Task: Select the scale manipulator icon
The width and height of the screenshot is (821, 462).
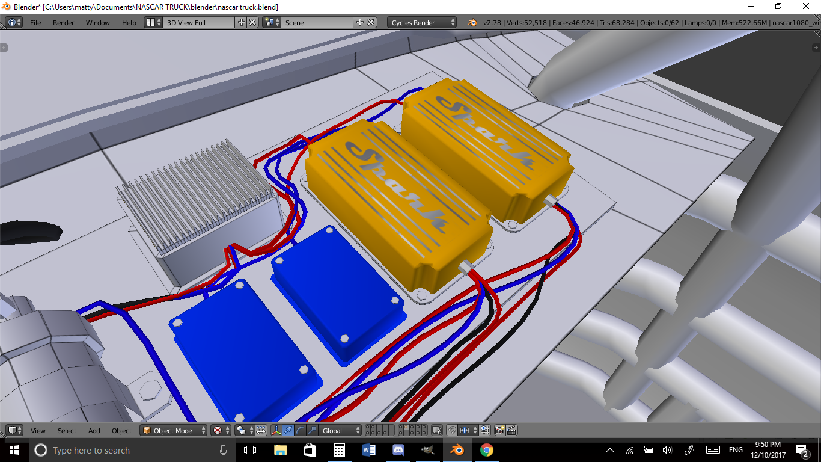Action: click(311, 430)
